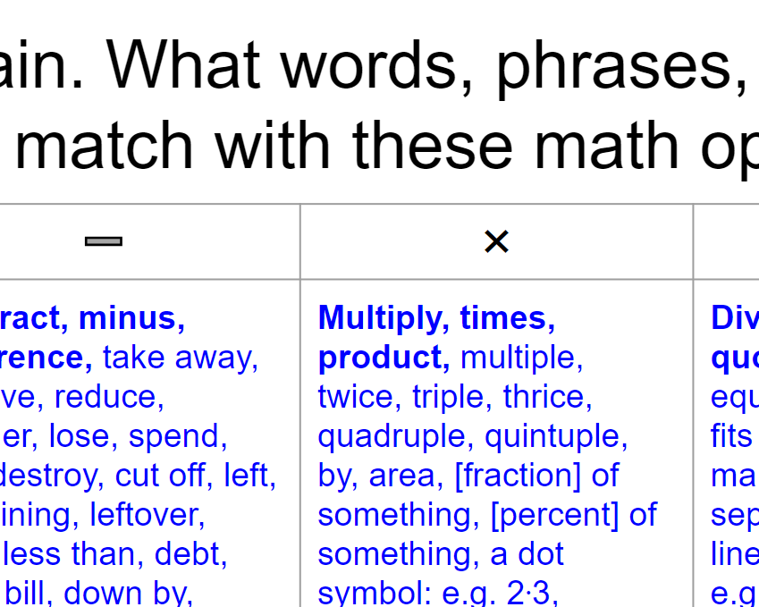Click the bold word "times"
The width and height of the screenshot is (759, 607).
(x=503, y=318)
